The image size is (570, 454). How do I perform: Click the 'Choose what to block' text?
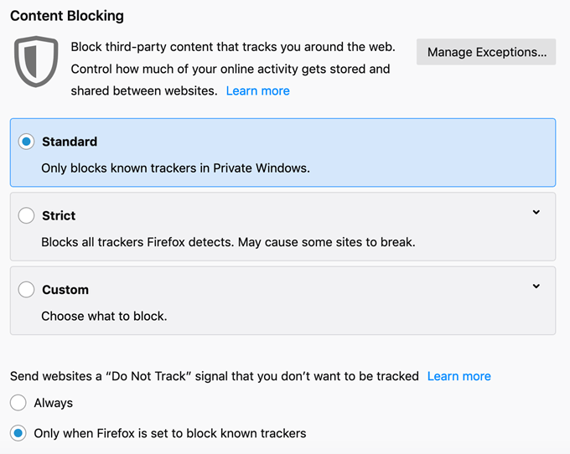(104, 317)
